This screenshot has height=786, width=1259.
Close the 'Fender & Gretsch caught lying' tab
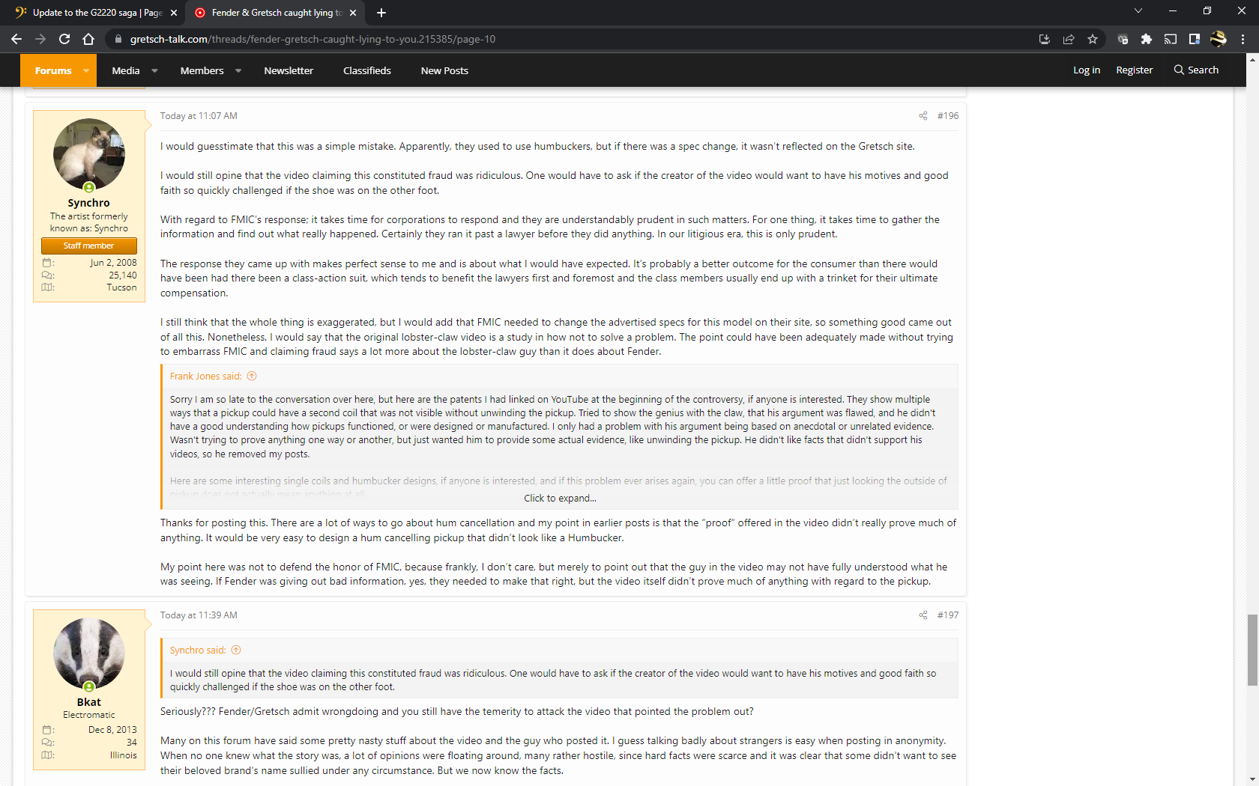tap(353, 13)
